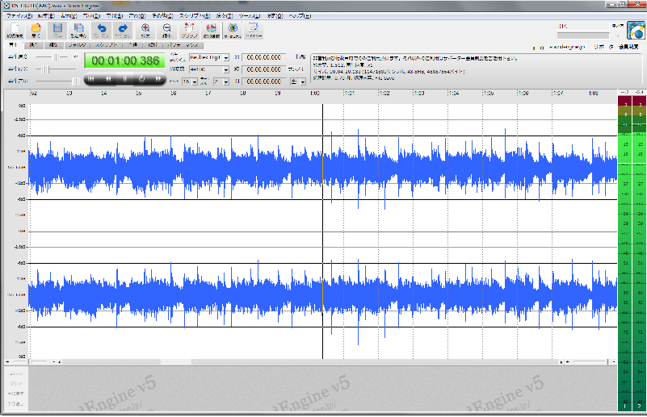Open the ファイル(F) menu

pyautogui.click(x=19, y=15)
